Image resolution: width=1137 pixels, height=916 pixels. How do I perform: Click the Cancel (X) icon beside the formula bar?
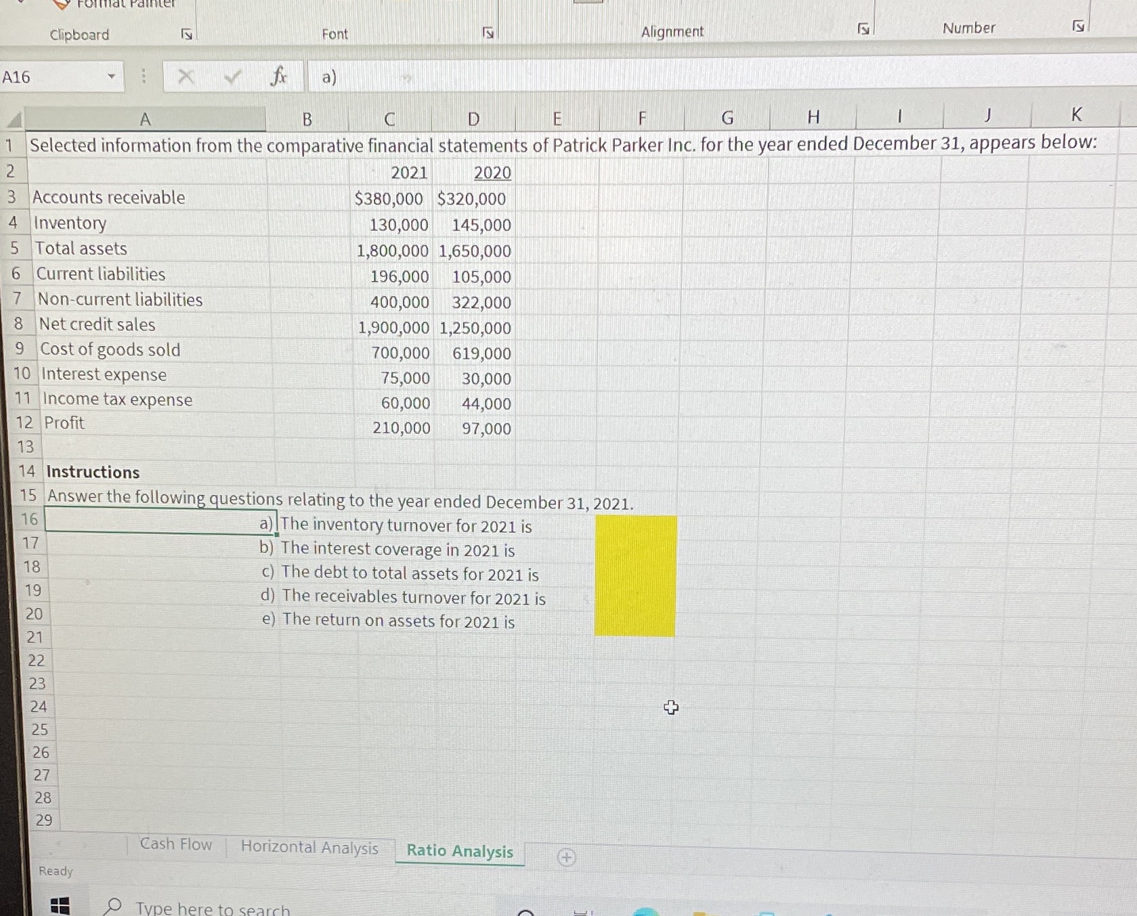(x=187, y=77)
